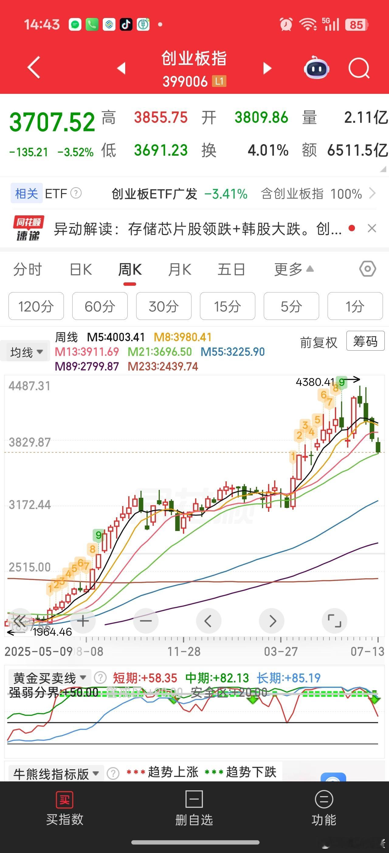Open the 筹码 chip distribution

(x=365, y=341)
